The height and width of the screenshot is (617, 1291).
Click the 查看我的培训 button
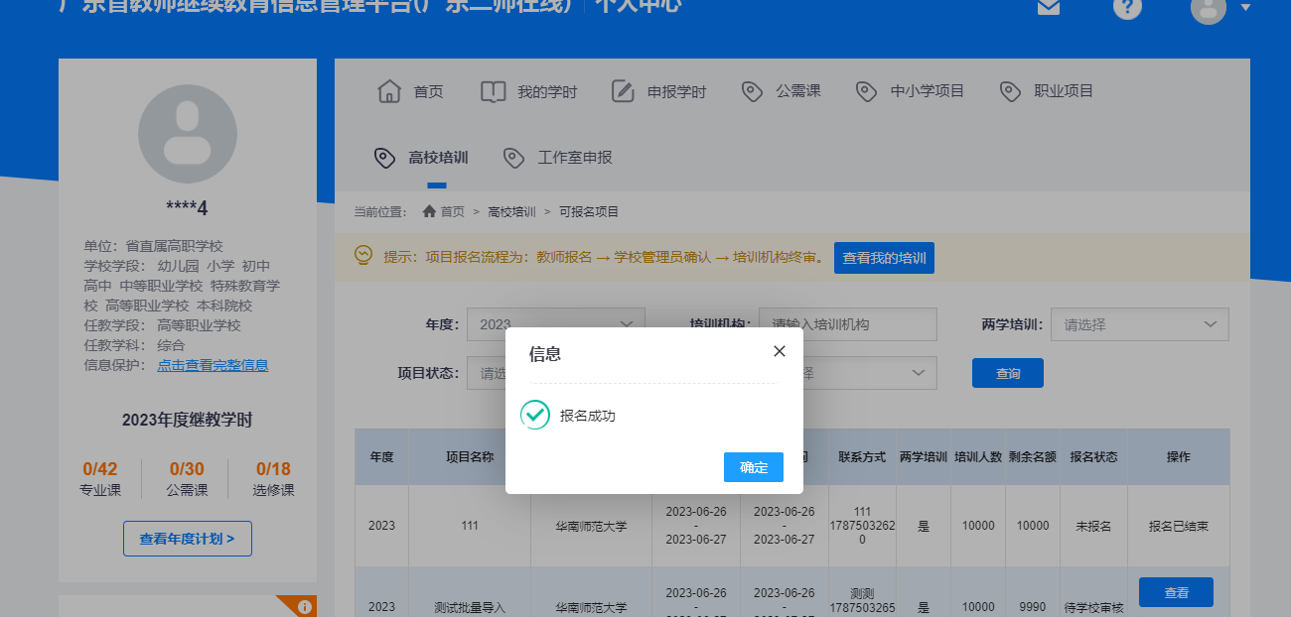tap(884, 258)
